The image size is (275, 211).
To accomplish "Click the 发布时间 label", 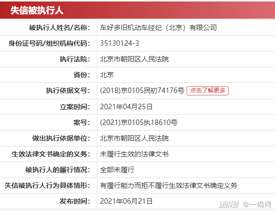I will coord(75,201).
